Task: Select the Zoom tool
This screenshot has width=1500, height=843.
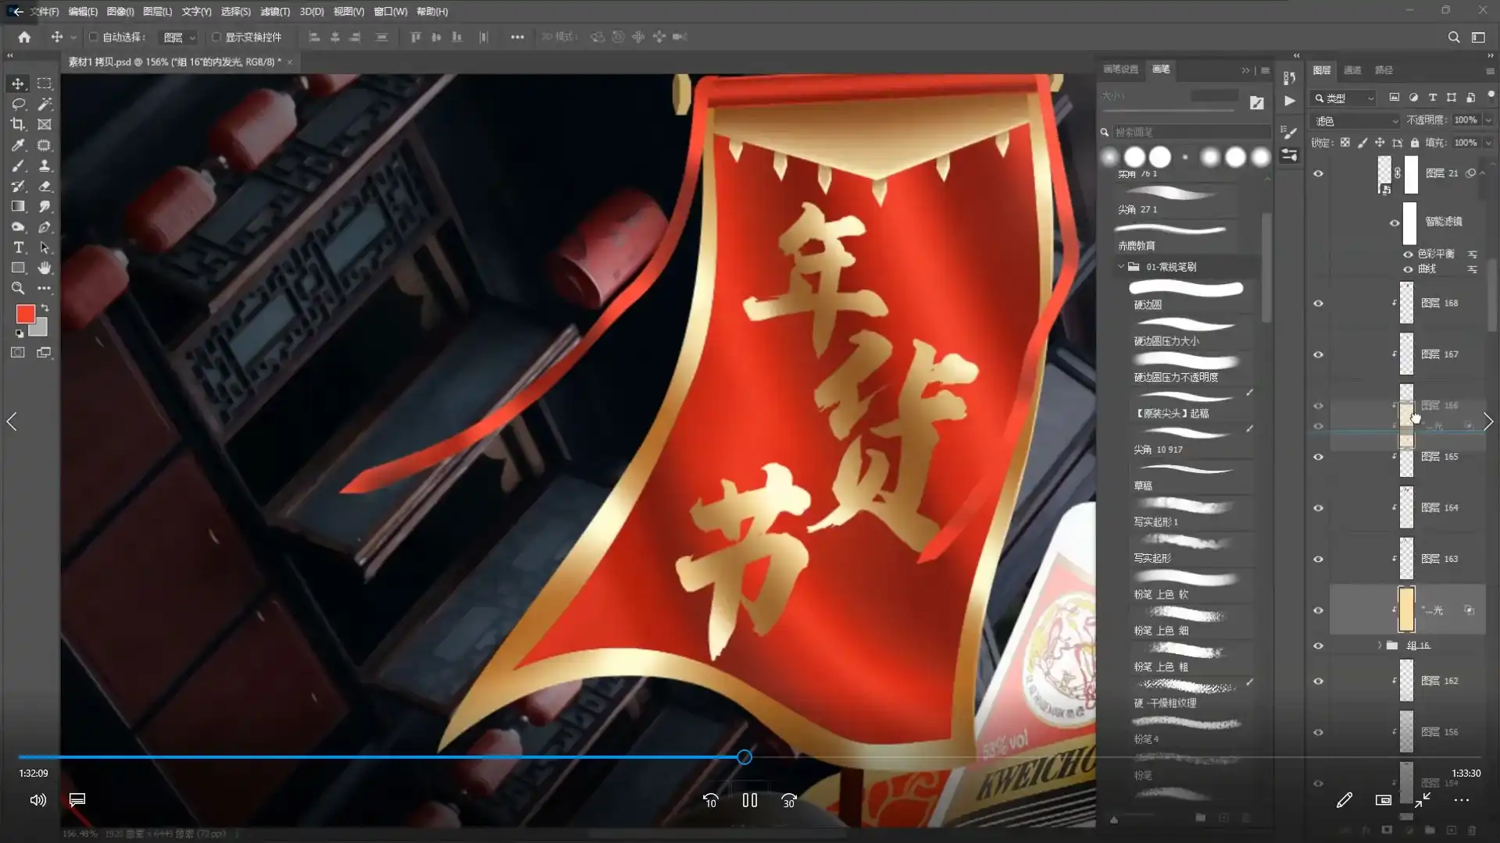Action: pos(18,288)
